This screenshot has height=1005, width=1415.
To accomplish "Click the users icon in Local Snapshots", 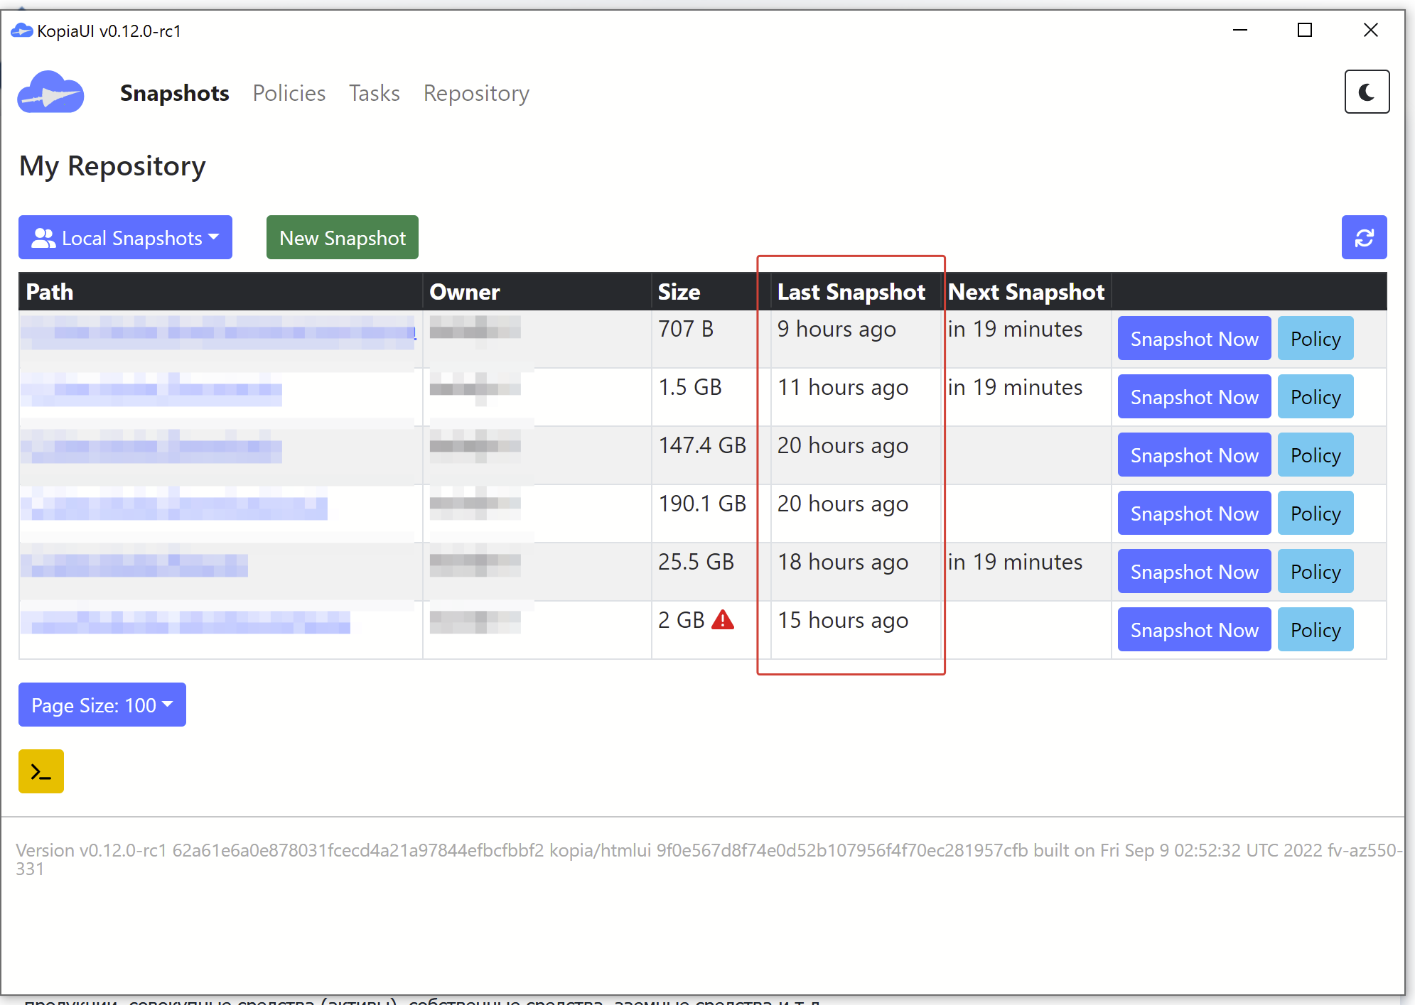I will (x=43, y=237).
